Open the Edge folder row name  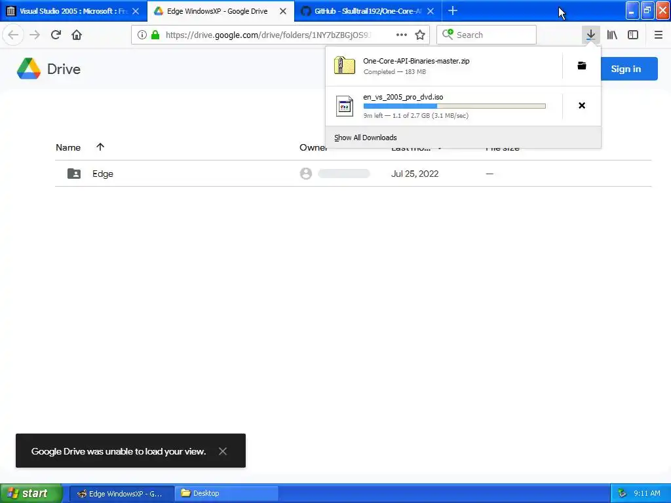click(x=103, y=174)
